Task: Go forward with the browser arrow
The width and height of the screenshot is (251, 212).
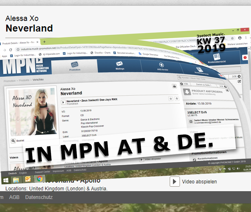Action: coord(5,50)
